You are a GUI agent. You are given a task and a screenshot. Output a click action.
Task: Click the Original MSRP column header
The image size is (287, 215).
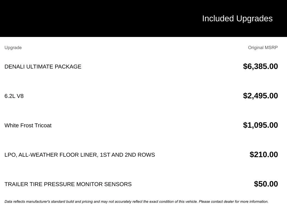[x=263, y=48]
